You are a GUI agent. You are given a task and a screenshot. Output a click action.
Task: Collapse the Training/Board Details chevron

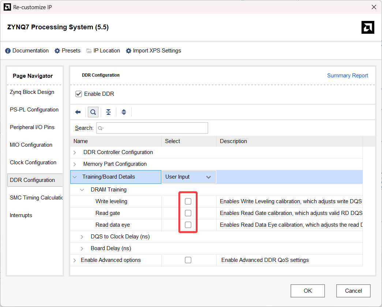coord(75,177)
